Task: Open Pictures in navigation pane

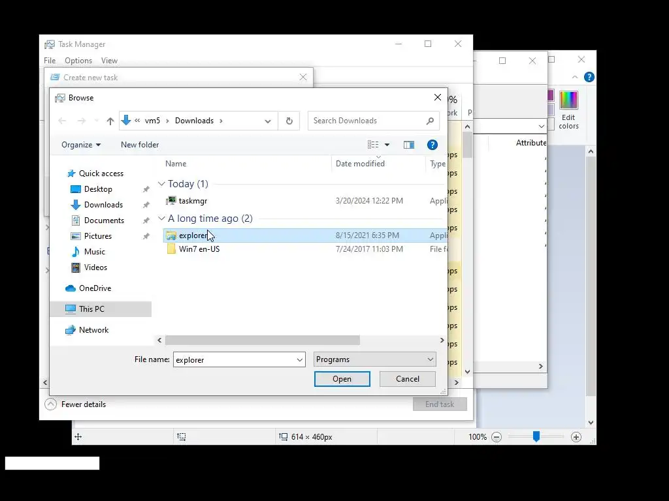Action: [x=98, y=236]
